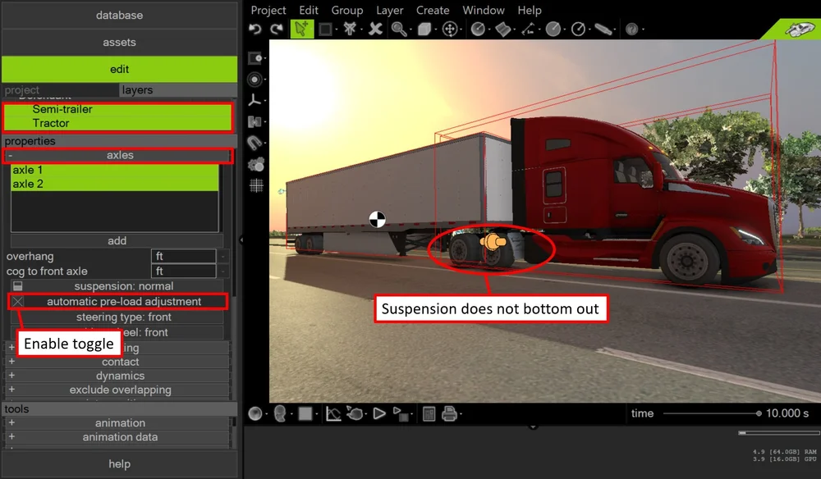821x479 pixels.
Task: Click the diagram chart icon
Action: [333, 413]
